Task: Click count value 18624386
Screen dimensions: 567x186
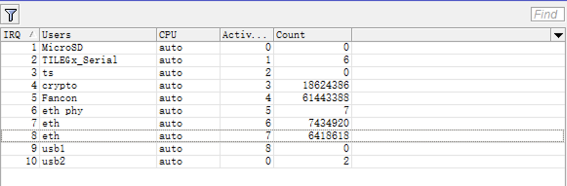Action: 326,86
